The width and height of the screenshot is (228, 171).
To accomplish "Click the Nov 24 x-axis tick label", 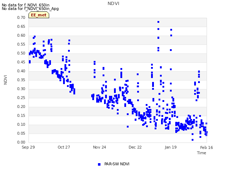I will point(99,147).
